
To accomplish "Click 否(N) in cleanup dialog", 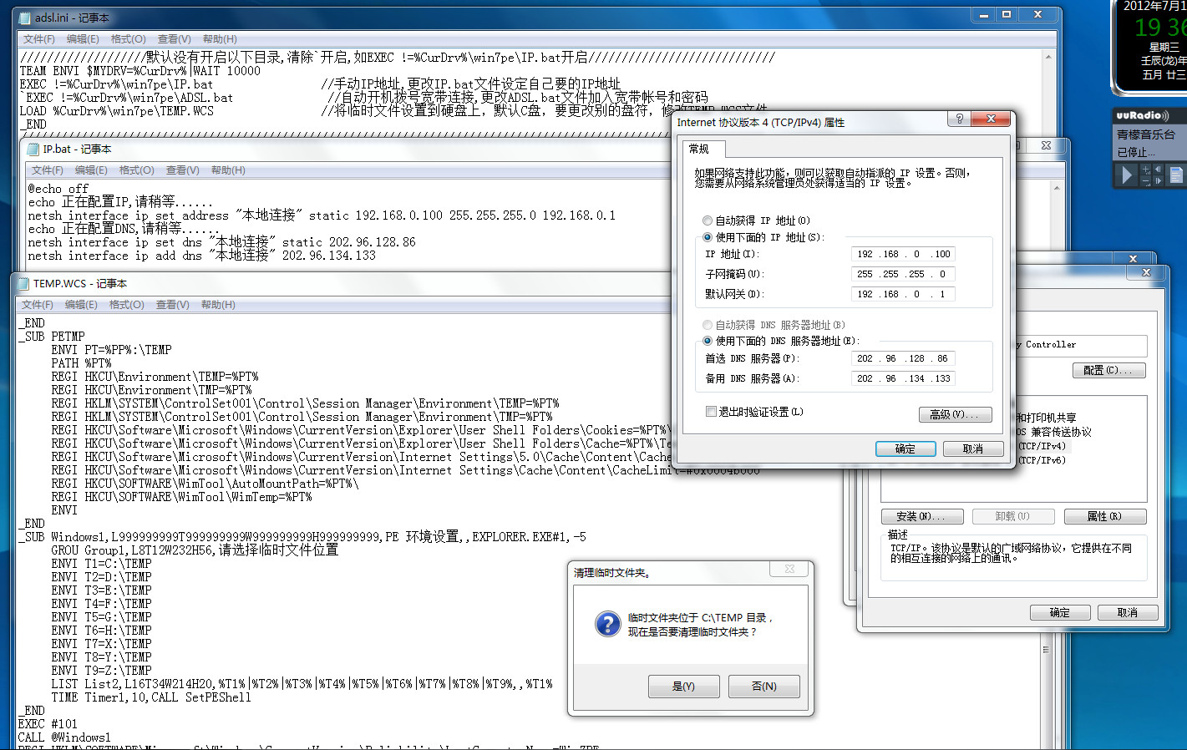I will (763, 687).
